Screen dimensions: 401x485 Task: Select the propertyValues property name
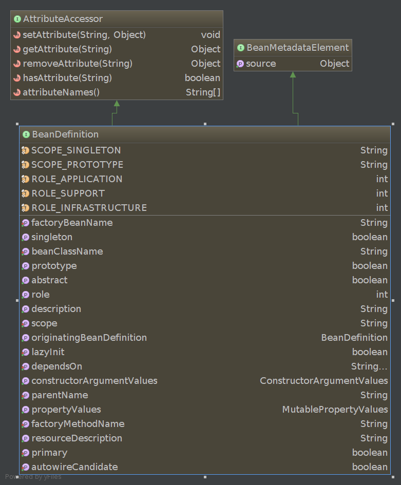(x=66, y=410)
